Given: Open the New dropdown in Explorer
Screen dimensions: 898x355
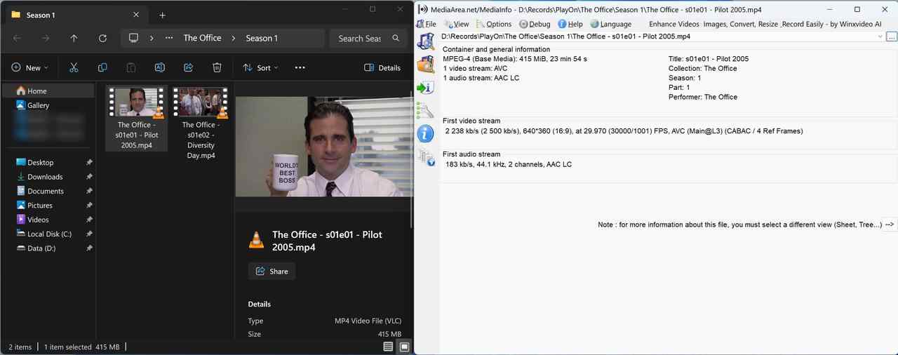Looking at the screenshot, I should pos(30,67).
